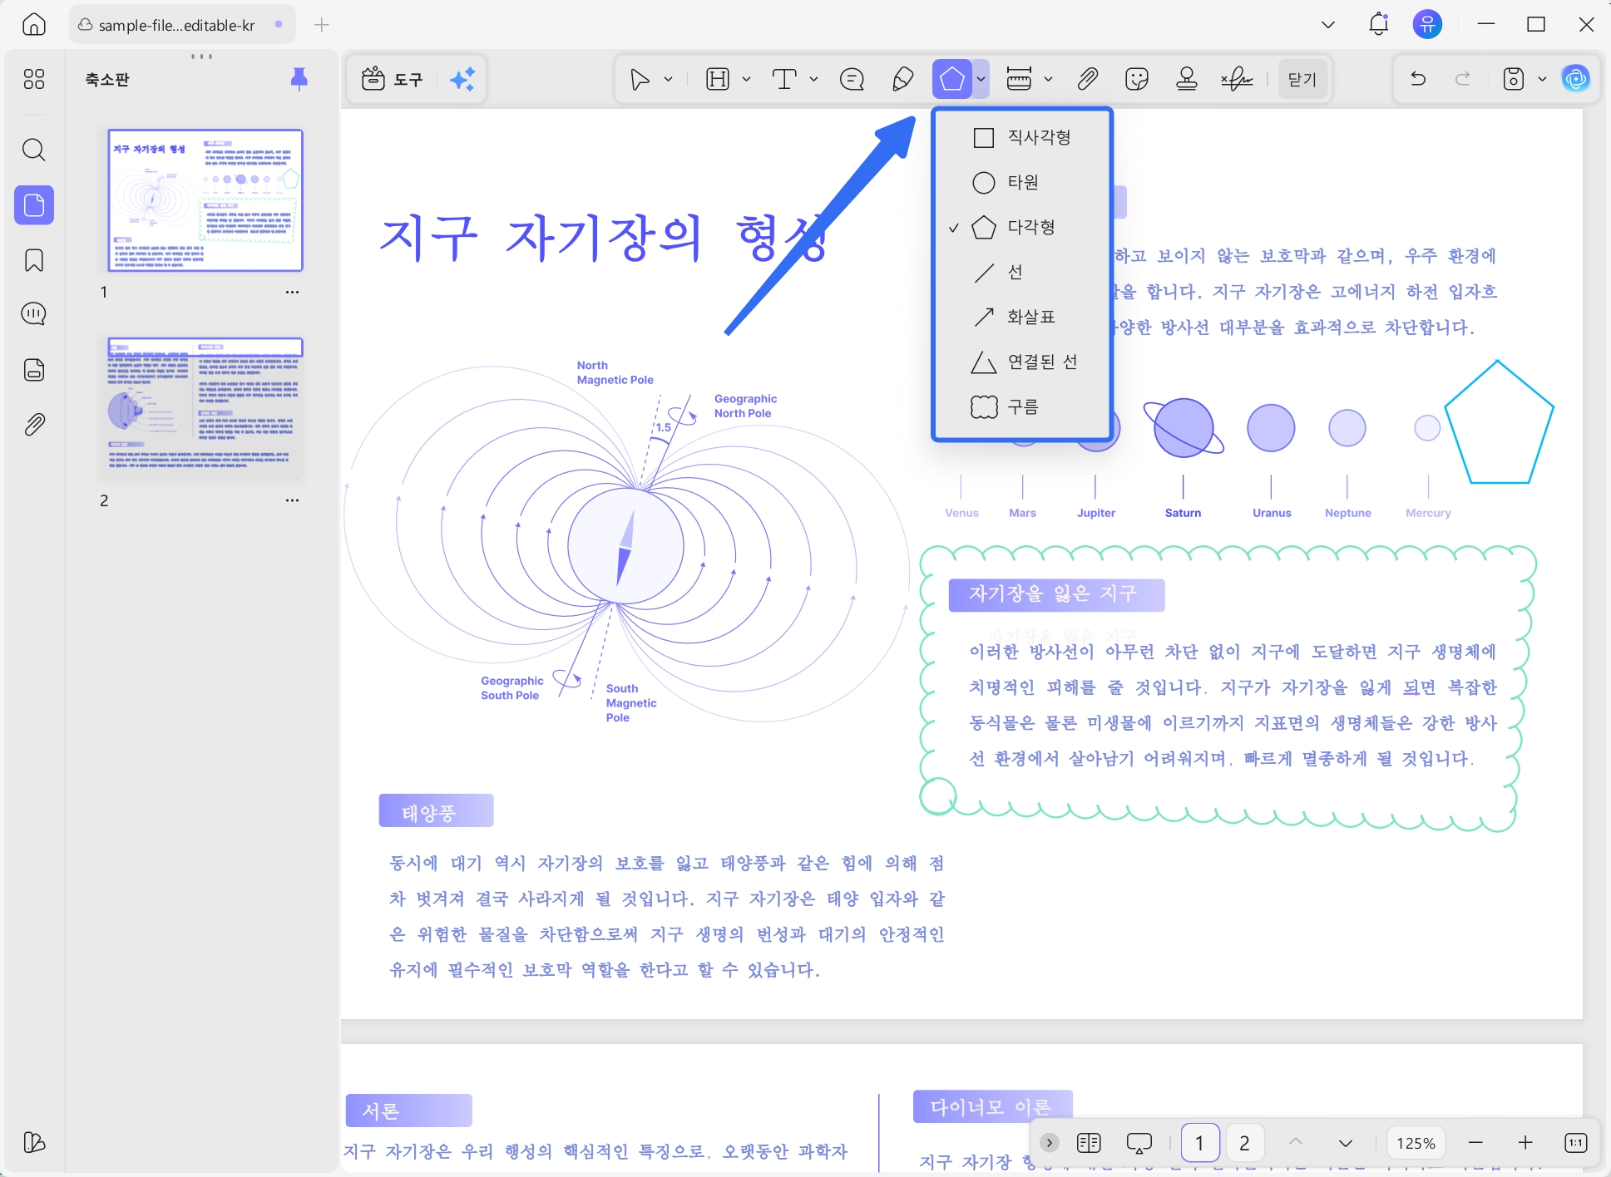The image size is (1611, 1177).
Task: Open the sticker tool
Action: (x=1136, y=79)
